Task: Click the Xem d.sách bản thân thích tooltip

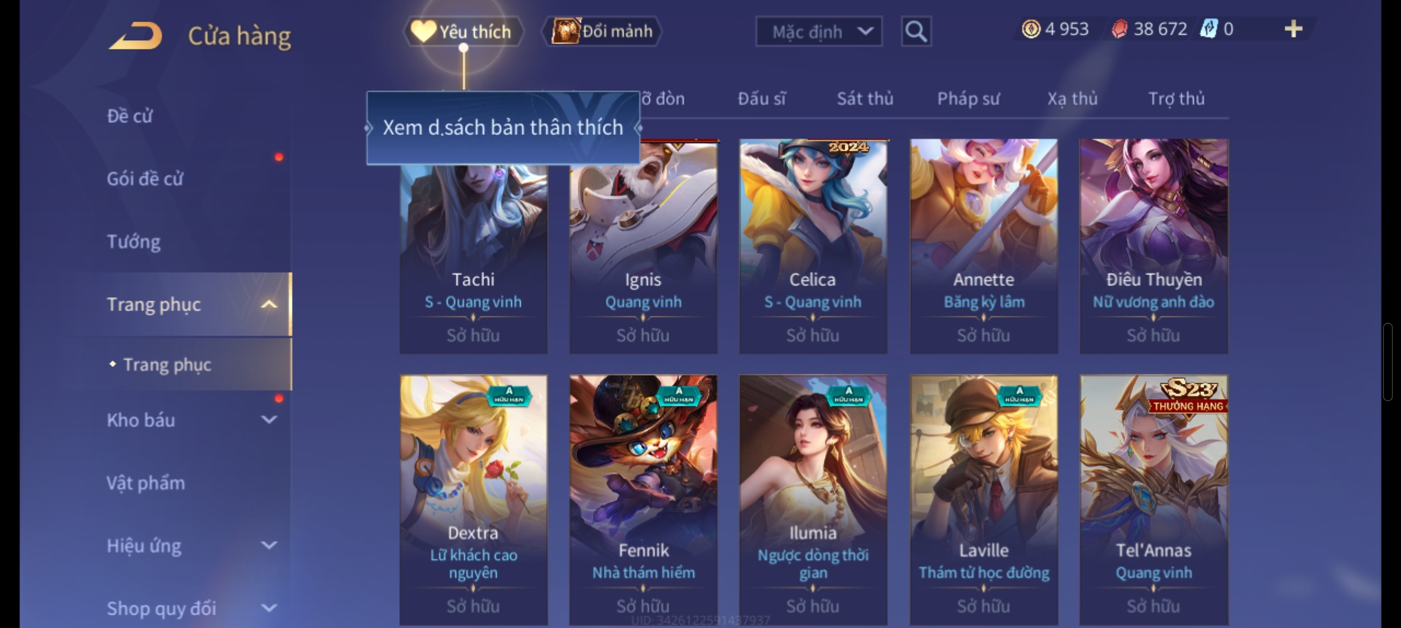Action: 503,128
